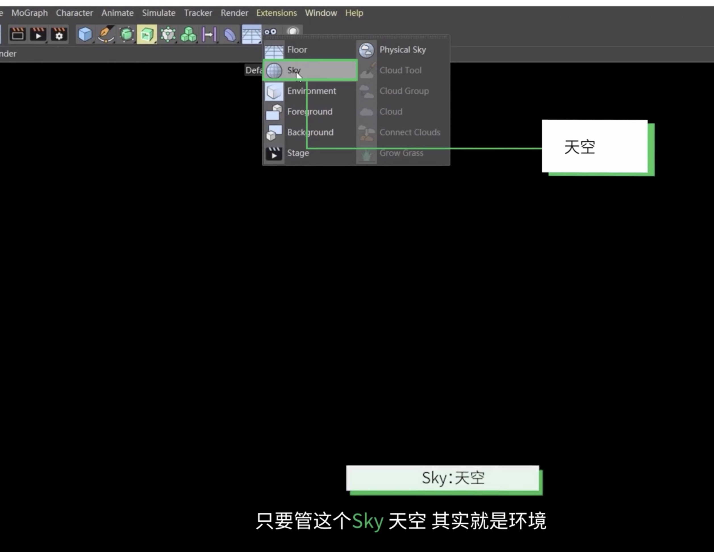Click the Floor grid toolbar icon
Image resolution: width=714 pixels, height=552 pixels.
(251, 34)
